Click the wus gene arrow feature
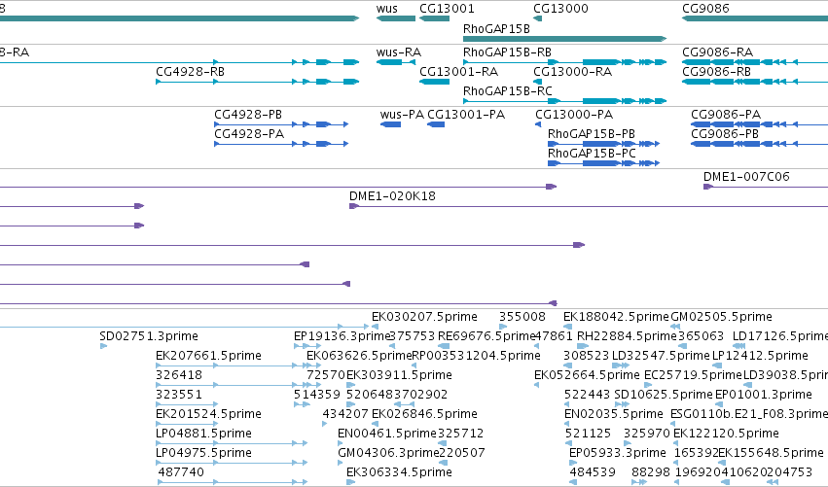This screenshot has width=828, height=487. (396, 18)
